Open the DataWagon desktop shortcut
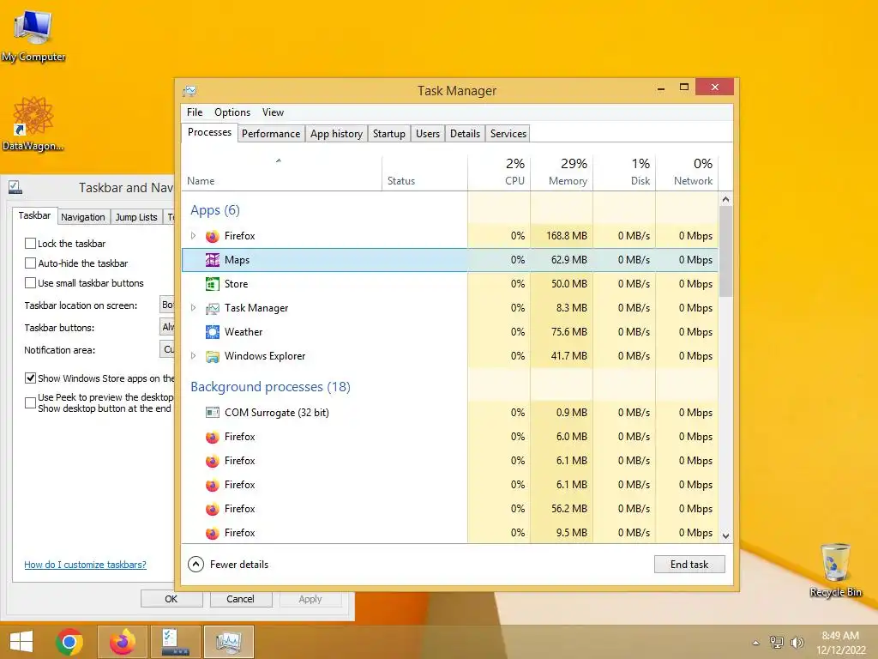Image resolution: width=878 pixels, height=659 pixels. point(33,124)
